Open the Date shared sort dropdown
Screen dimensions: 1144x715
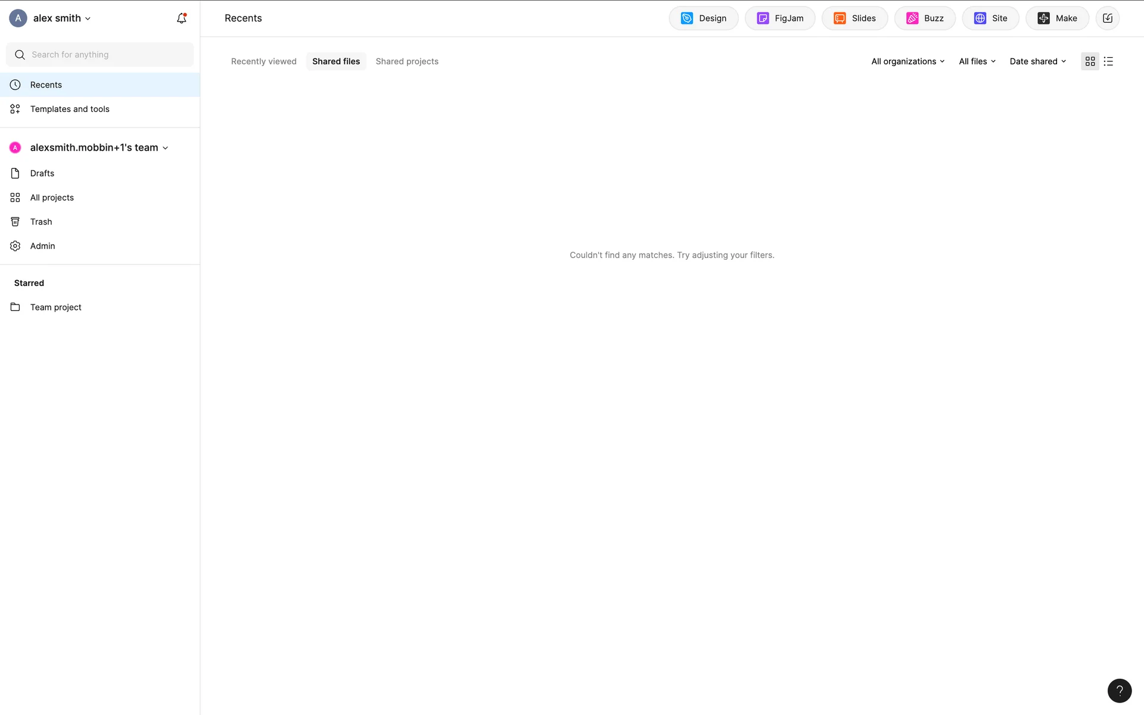1037,61
